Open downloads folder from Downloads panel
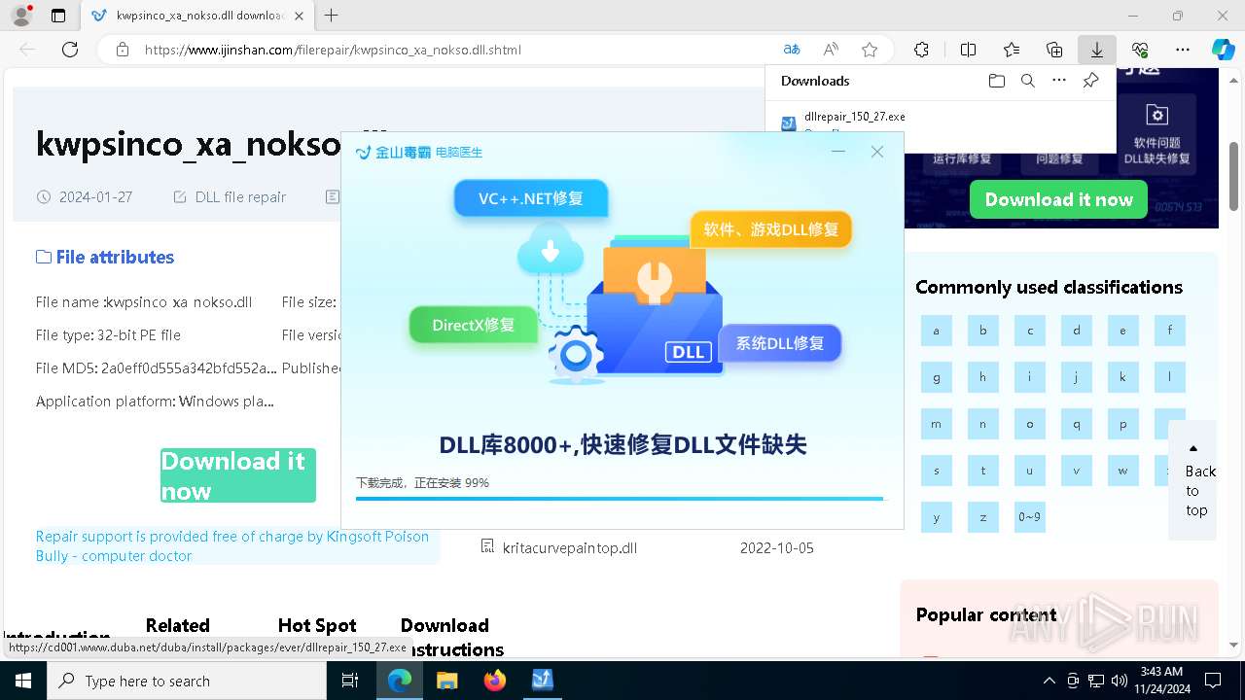The image size is (1245, 700). coord(997,81)
